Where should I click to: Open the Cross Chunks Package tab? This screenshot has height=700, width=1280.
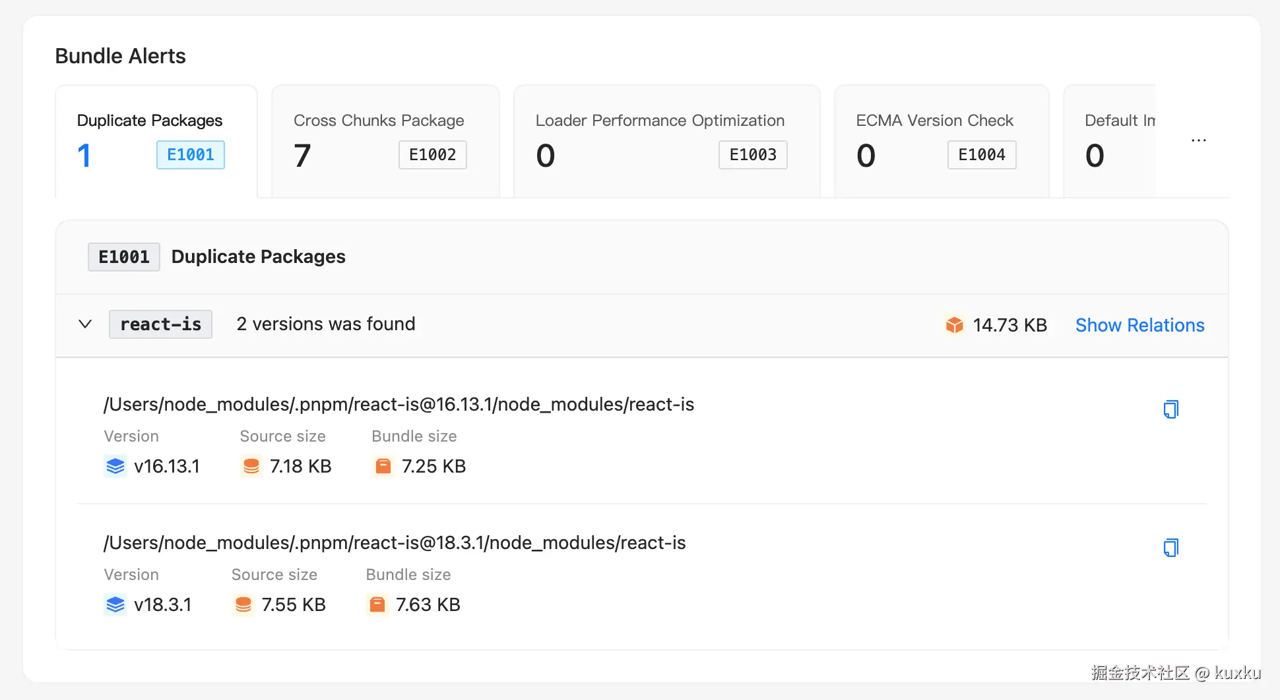click(385, 140)
